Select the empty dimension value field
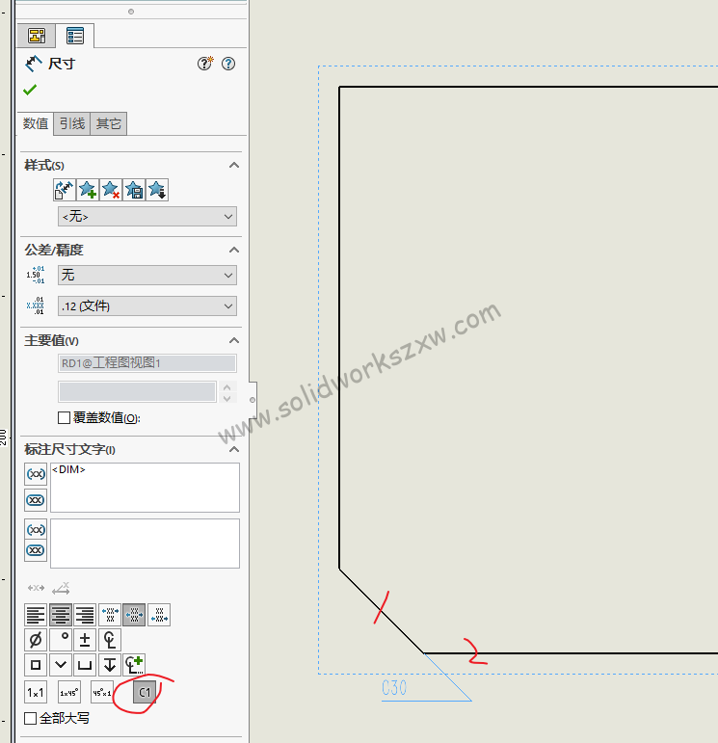Image resolution: width=718 pixels, height=743 pixels. coord(137,392)
